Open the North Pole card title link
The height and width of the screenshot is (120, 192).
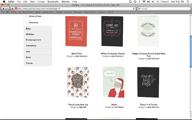click(x=77, y=54)
